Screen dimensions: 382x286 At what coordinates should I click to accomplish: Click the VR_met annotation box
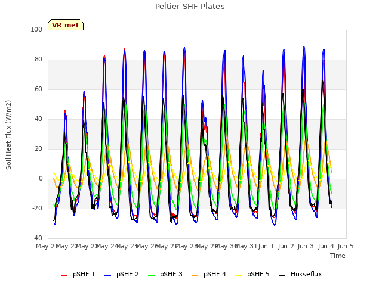click(66, 25)
